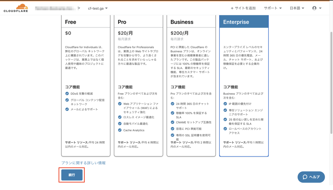This screenshot has height=190, width=333.
Task: Click checkmark beside CNAME セットアップ互換性
Action: point(172,122)
